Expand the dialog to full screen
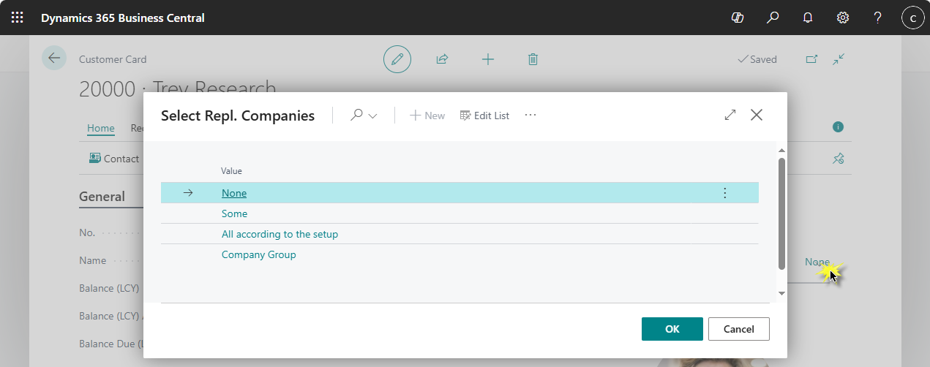This screenshot has height=367, width=930. point(730,115)
